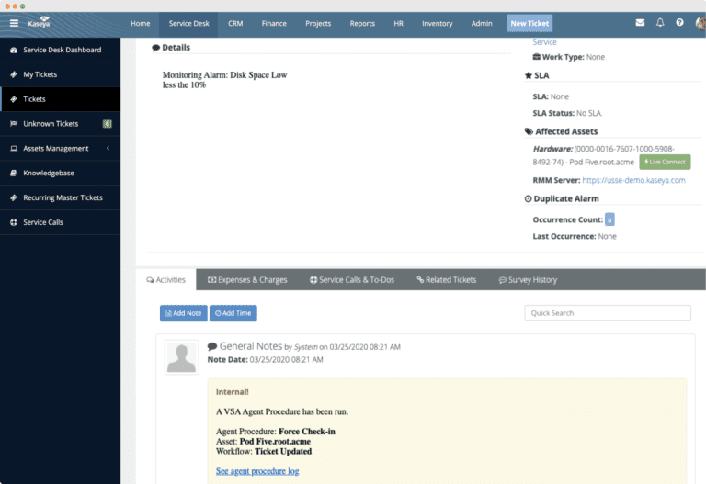706x484 pixels.
Task: Switch to the Expenses & Charges tab
Action: click(x=247, y=280)
